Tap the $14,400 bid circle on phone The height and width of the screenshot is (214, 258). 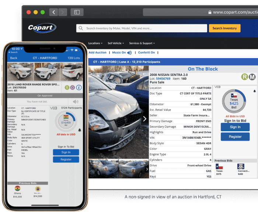(x=66, y=121)
